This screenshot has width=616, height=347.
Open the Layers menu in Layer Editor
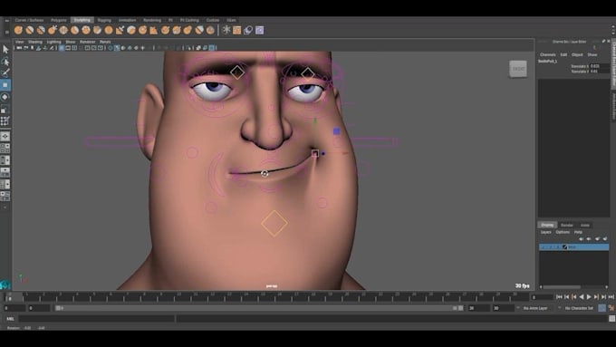pos(545,232)
